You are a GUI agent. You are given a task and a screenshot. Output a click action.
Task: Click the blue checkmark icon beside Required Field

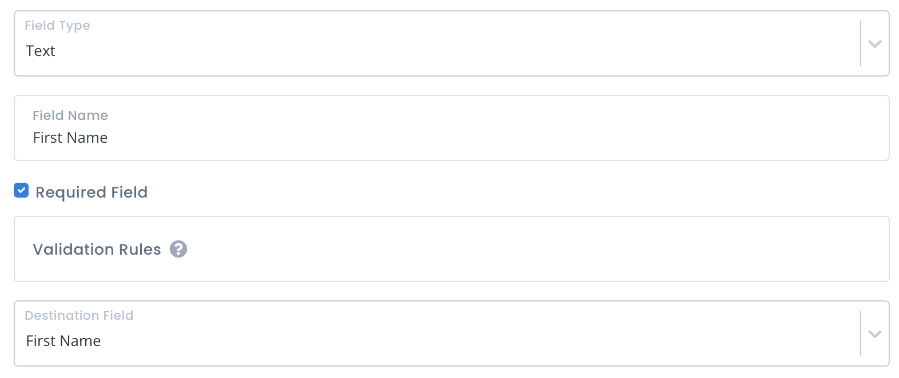[21, 190]
